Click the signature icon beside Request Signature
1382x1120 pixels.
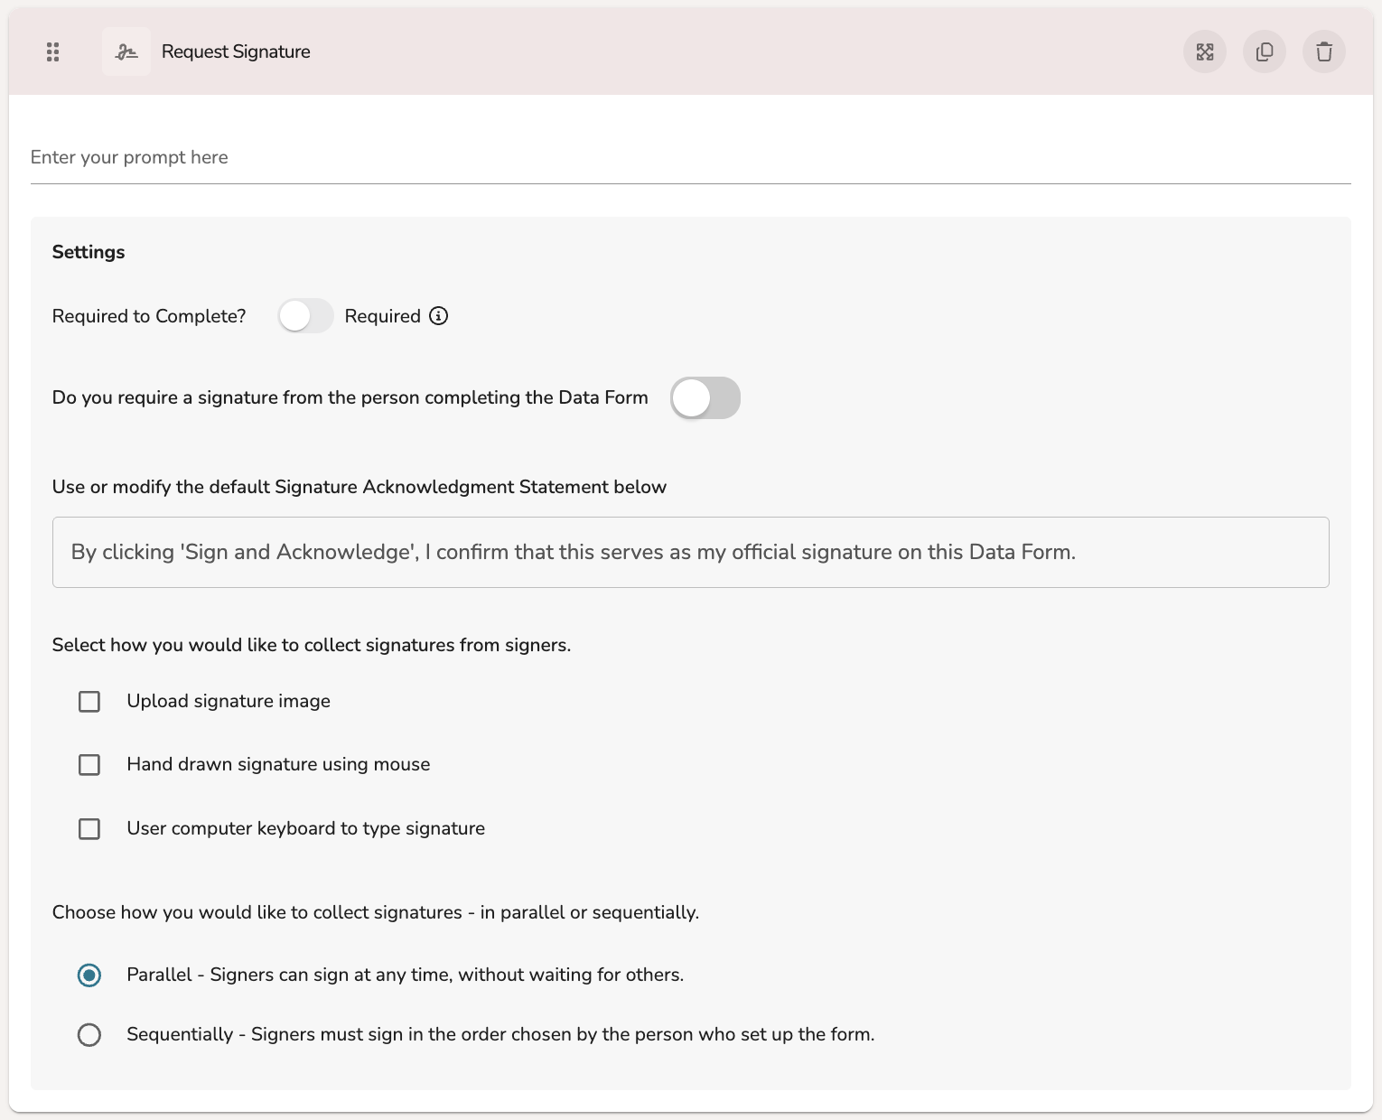click(126, 51)
